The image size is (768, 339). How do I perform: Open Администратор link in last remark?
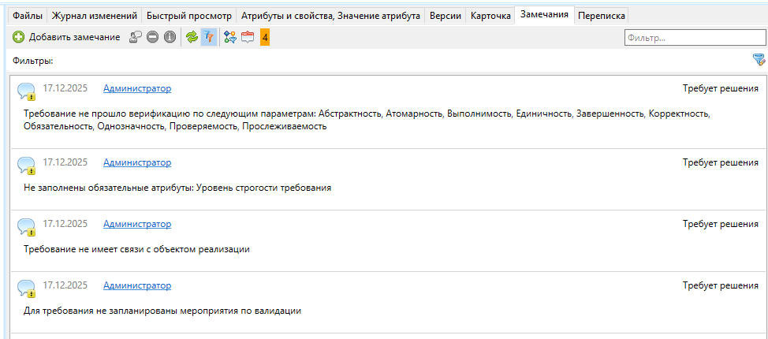136,285
